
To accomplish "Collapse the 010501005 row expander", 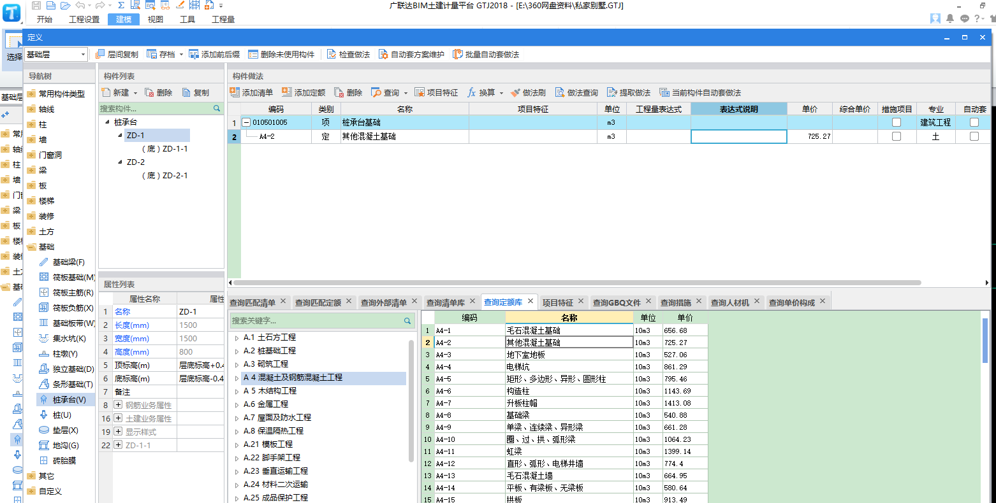I will coord(246,122).
